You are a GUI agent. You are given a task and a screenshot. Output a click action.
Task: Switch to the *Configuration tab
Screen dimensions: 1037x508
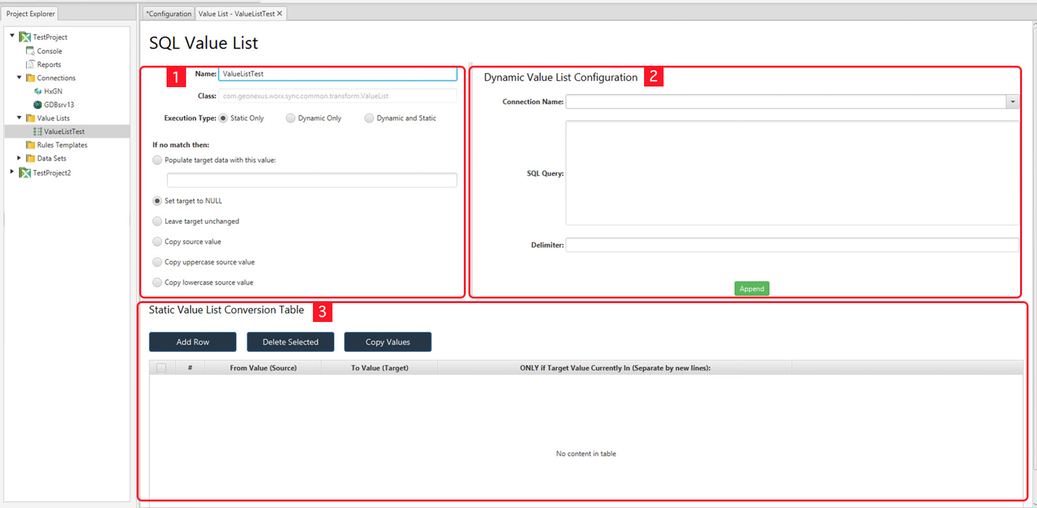[168, 14]
